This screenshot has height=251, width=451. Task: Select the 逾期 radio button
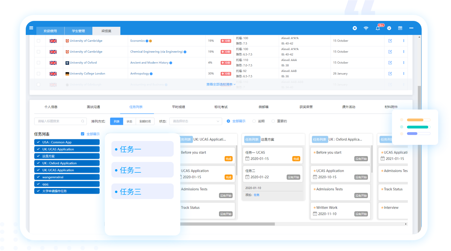[254, 121]
